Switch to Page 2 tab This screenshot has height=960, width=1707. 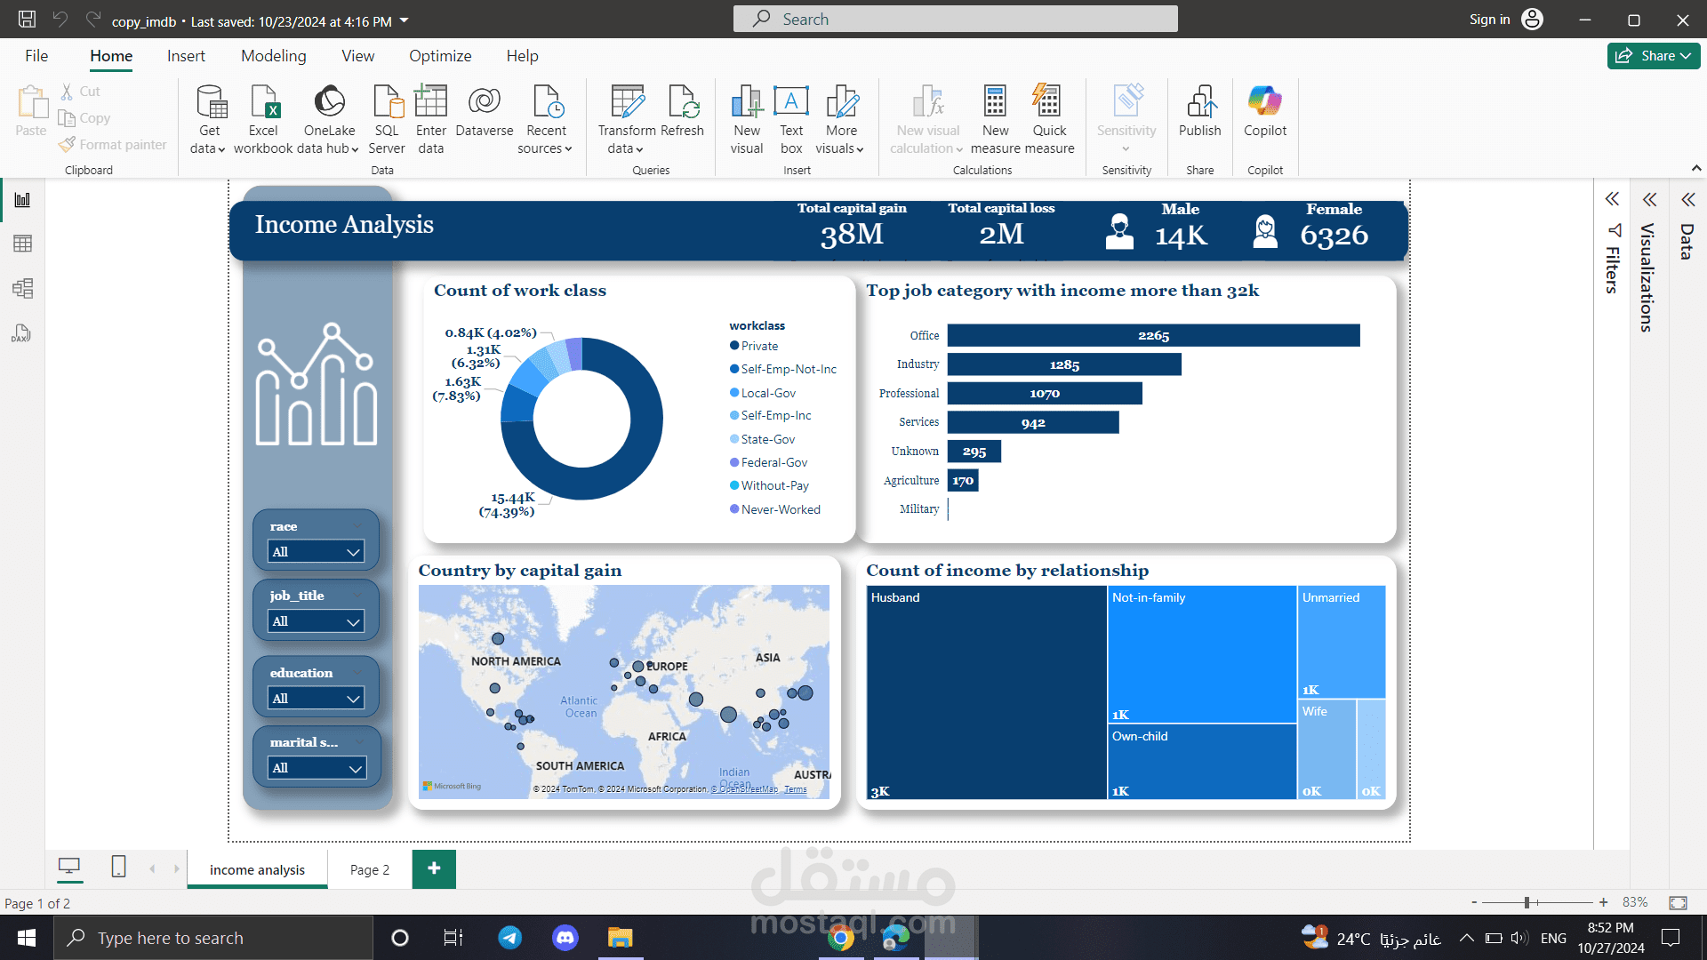369,870
